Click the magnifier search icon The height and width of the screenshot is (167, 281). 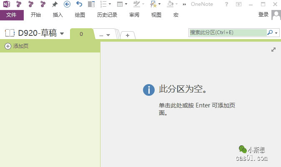coord(270,32)
